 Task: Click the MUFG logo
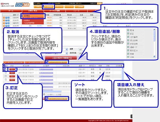(5, 4)
